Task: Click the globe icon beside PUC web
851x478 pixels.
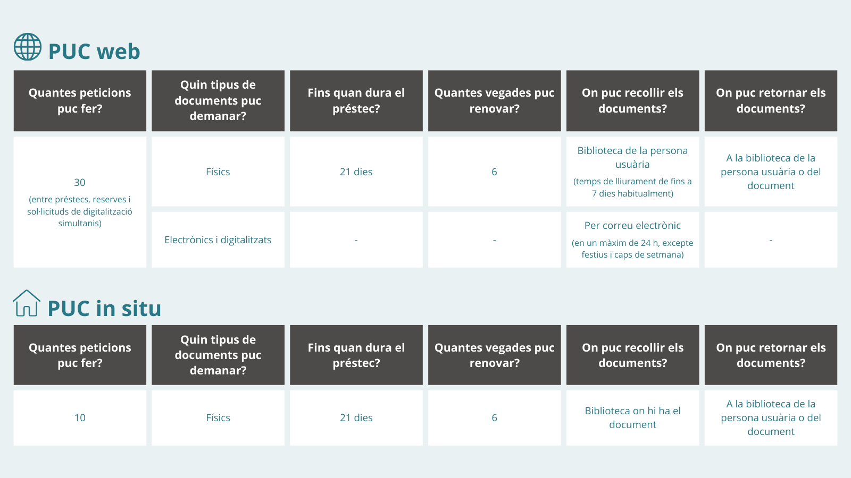Action: 28,47
